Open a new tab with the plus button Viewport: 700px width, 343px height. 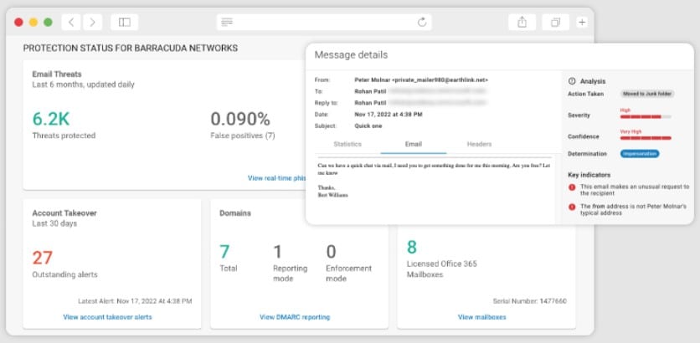(582, 23)
